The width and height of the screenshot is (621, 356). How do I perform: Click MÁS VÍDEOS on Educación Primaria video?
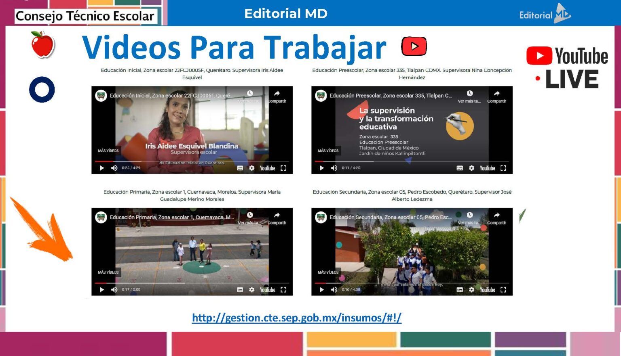(x=108, y=272)
